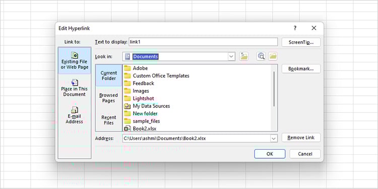Open the Bookmark button
Screen dimensions: 378x189
click(x=301, y=69)
